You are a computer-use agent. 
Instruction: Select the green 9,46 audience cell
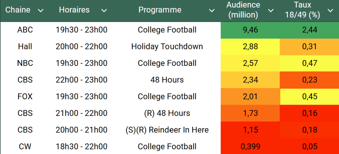(250, 30)
